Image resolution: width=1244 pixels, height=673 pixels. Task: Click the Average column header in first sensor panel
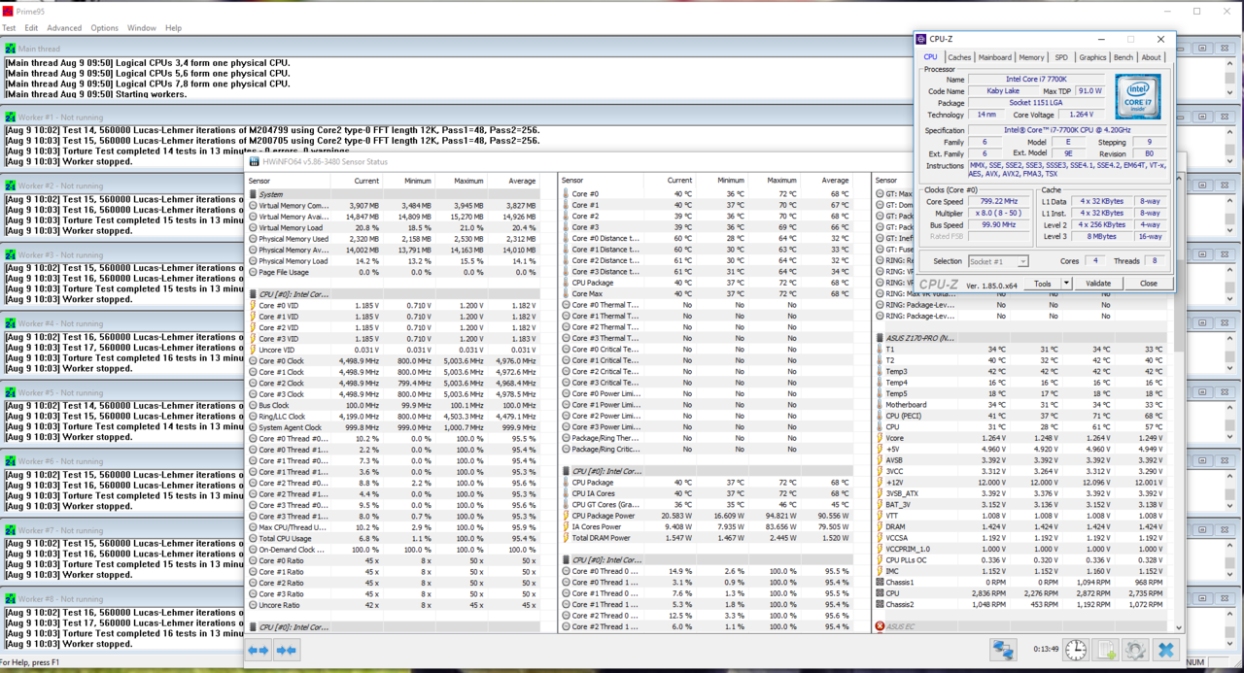click(x=522, y=181)
